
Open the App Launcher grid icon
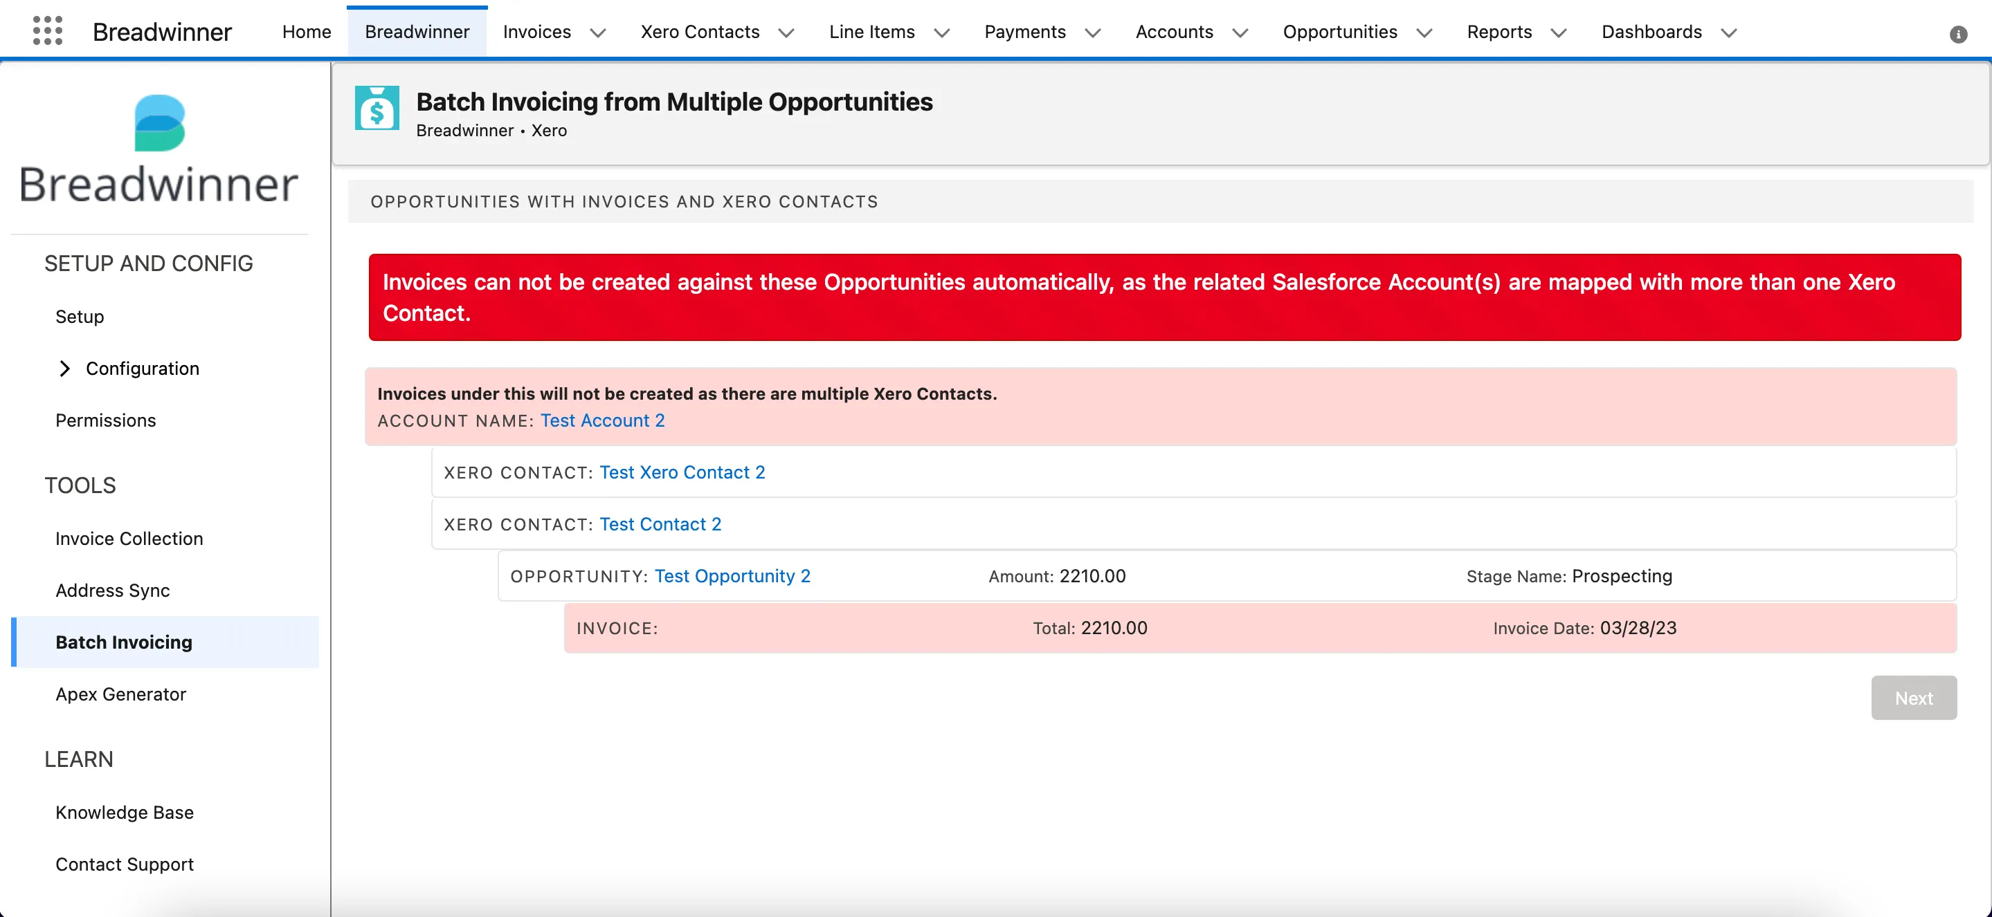(47, 32)
